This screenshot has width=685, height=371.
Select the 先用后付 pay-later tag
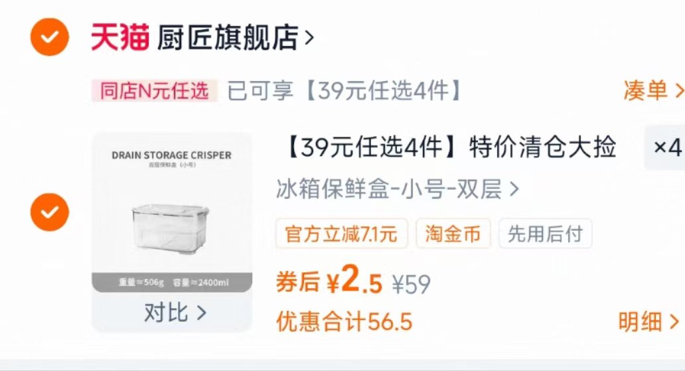tap(545, 234)
